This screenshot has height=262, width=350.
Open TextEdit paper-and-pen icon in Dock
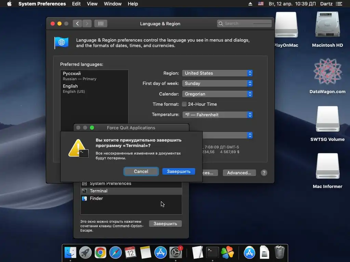[198, 252]
